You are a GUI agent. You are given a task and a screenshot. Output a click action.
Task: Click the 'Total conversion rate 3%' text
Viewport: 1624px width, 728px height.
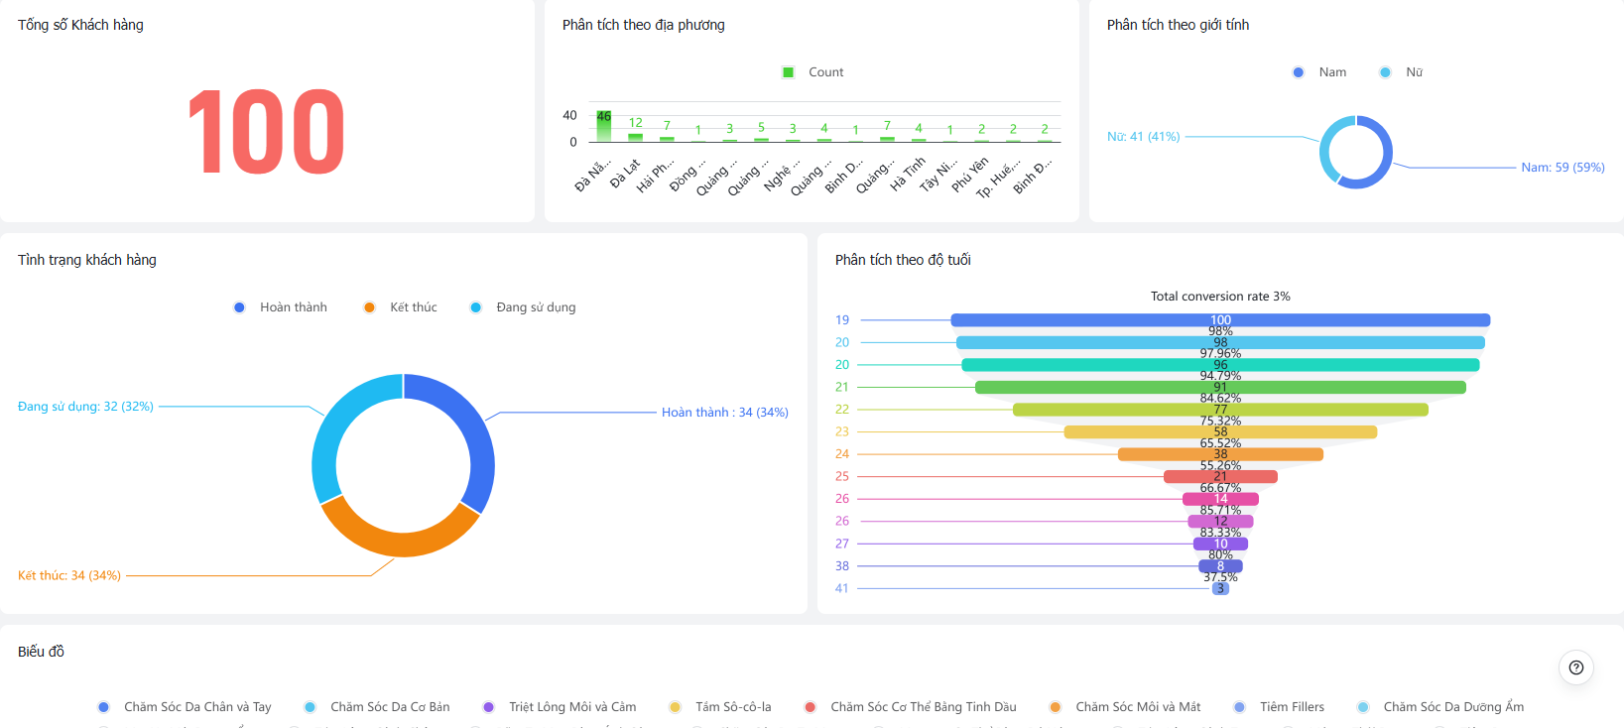click(1220, 297)
